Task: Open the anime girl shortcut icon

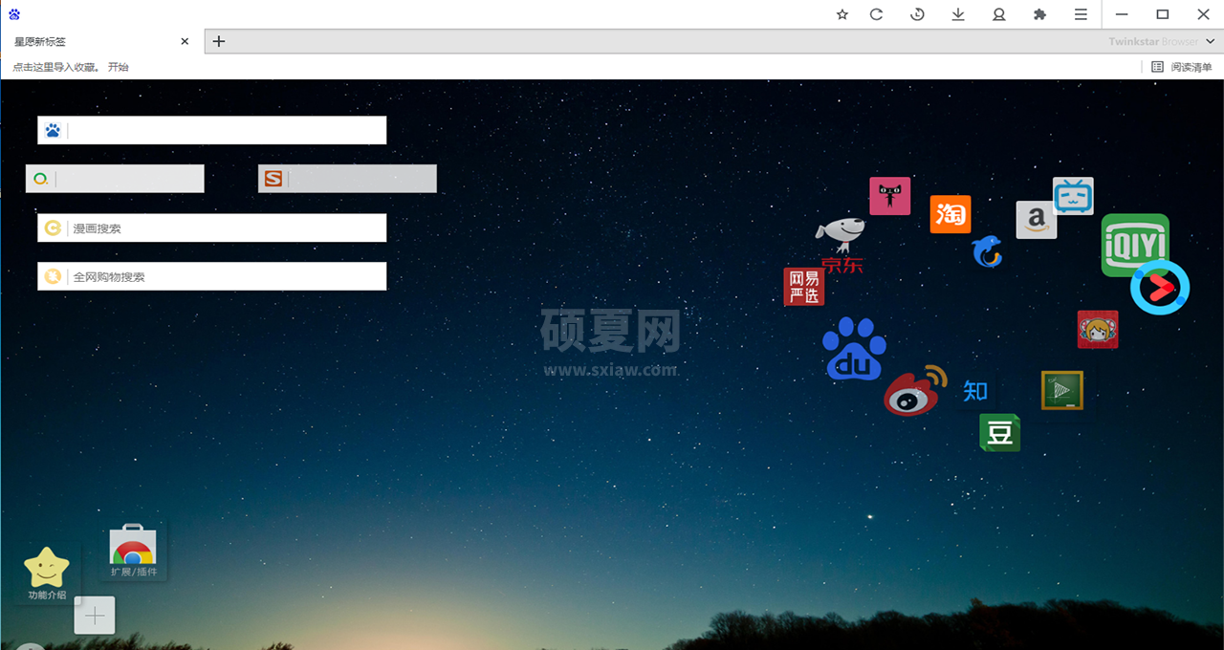Action: [x=1098, y=330]
